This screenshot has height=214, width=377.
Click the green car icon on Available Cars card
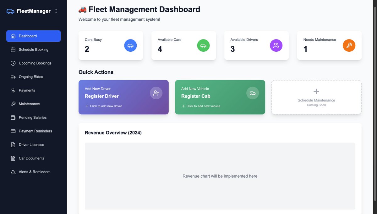point(203,45)
